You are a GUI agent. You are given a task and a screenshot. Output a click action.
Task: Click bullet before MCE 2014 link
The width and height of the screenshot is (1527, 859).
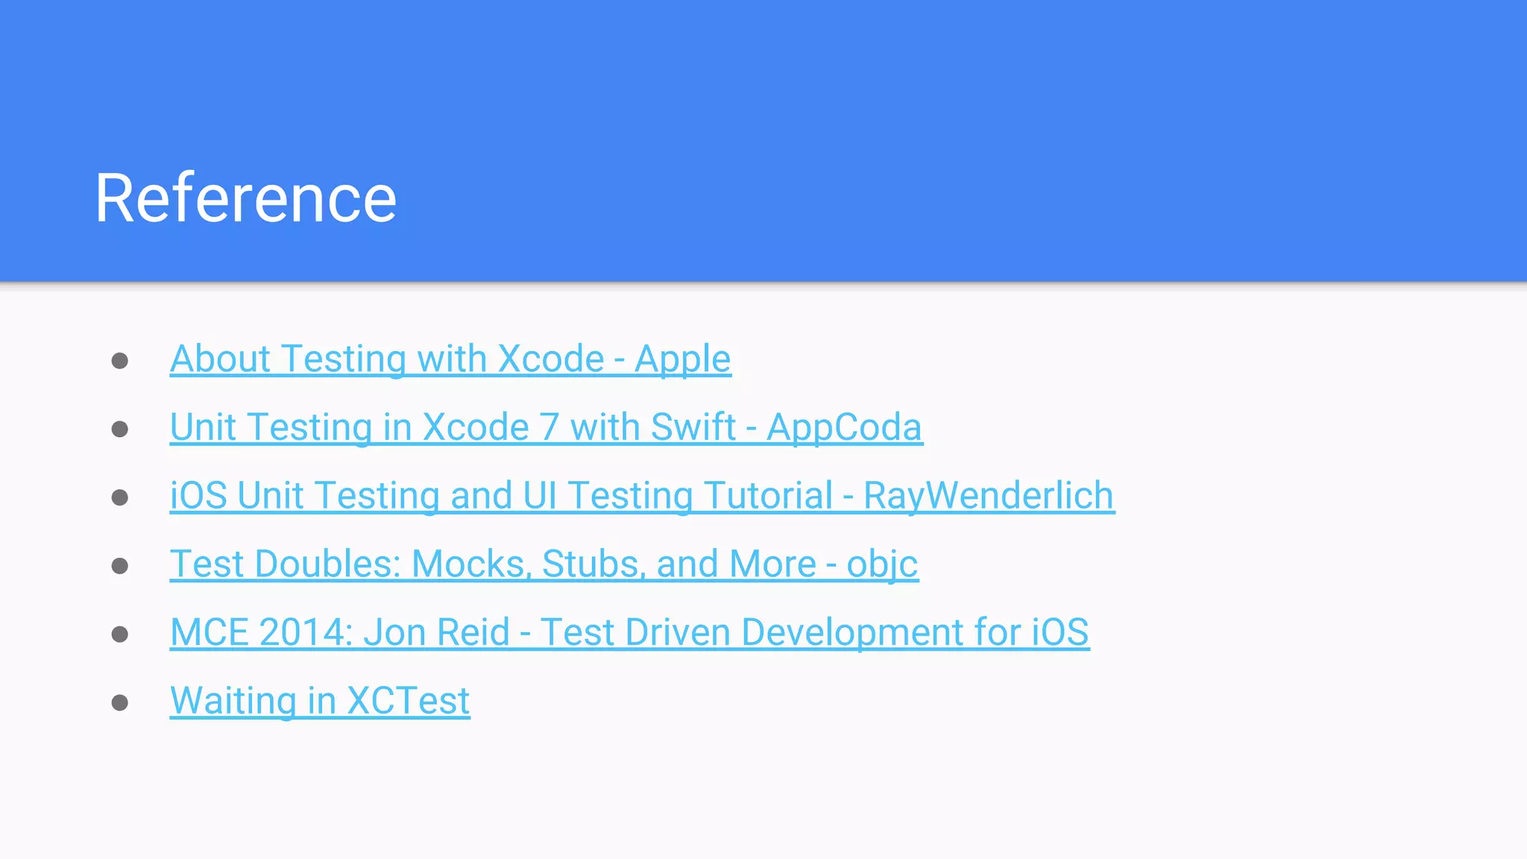coord(120,635)
